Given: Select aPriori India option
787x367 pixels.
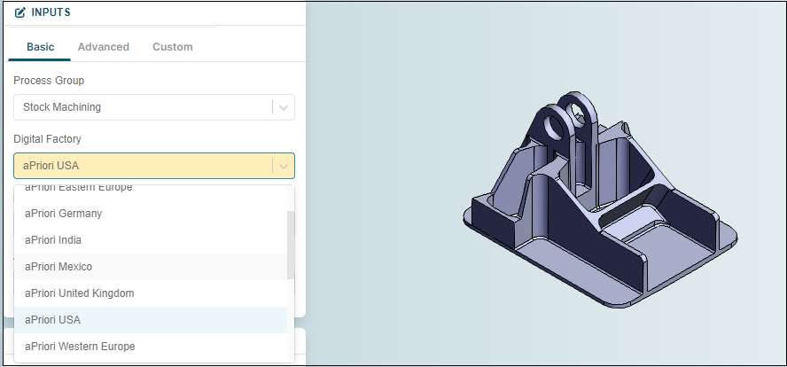Looking at the screenshot, I should pyautogui.click(x=151, y=240).
